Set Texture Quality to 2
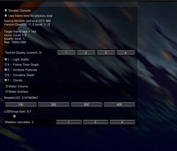 pos(86,53)
